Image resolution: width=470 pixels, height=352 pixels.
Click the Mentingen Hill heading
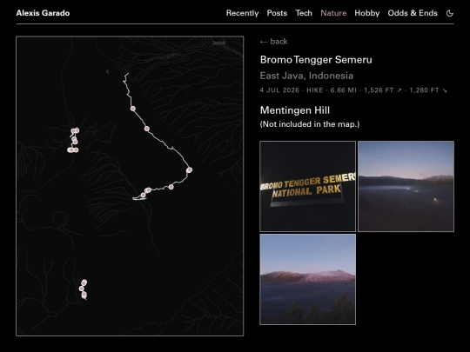(x=295, y=110)
